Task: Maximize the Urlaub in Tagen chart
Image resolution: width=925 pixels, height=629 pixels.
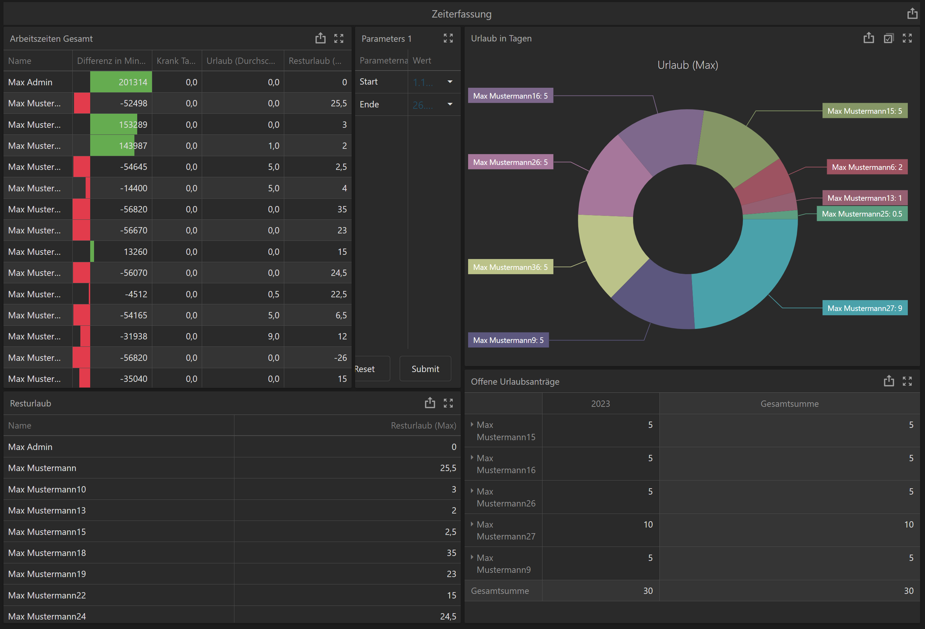Action: (x=907, y=38)
